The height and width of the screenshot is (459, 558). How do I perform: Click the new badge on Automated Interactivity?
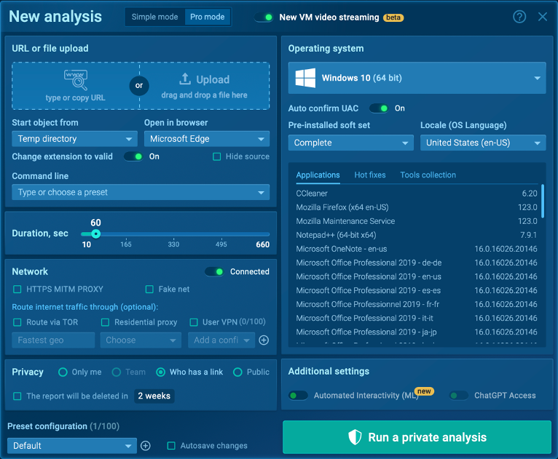pyautogui.click(x=424, y=391)
